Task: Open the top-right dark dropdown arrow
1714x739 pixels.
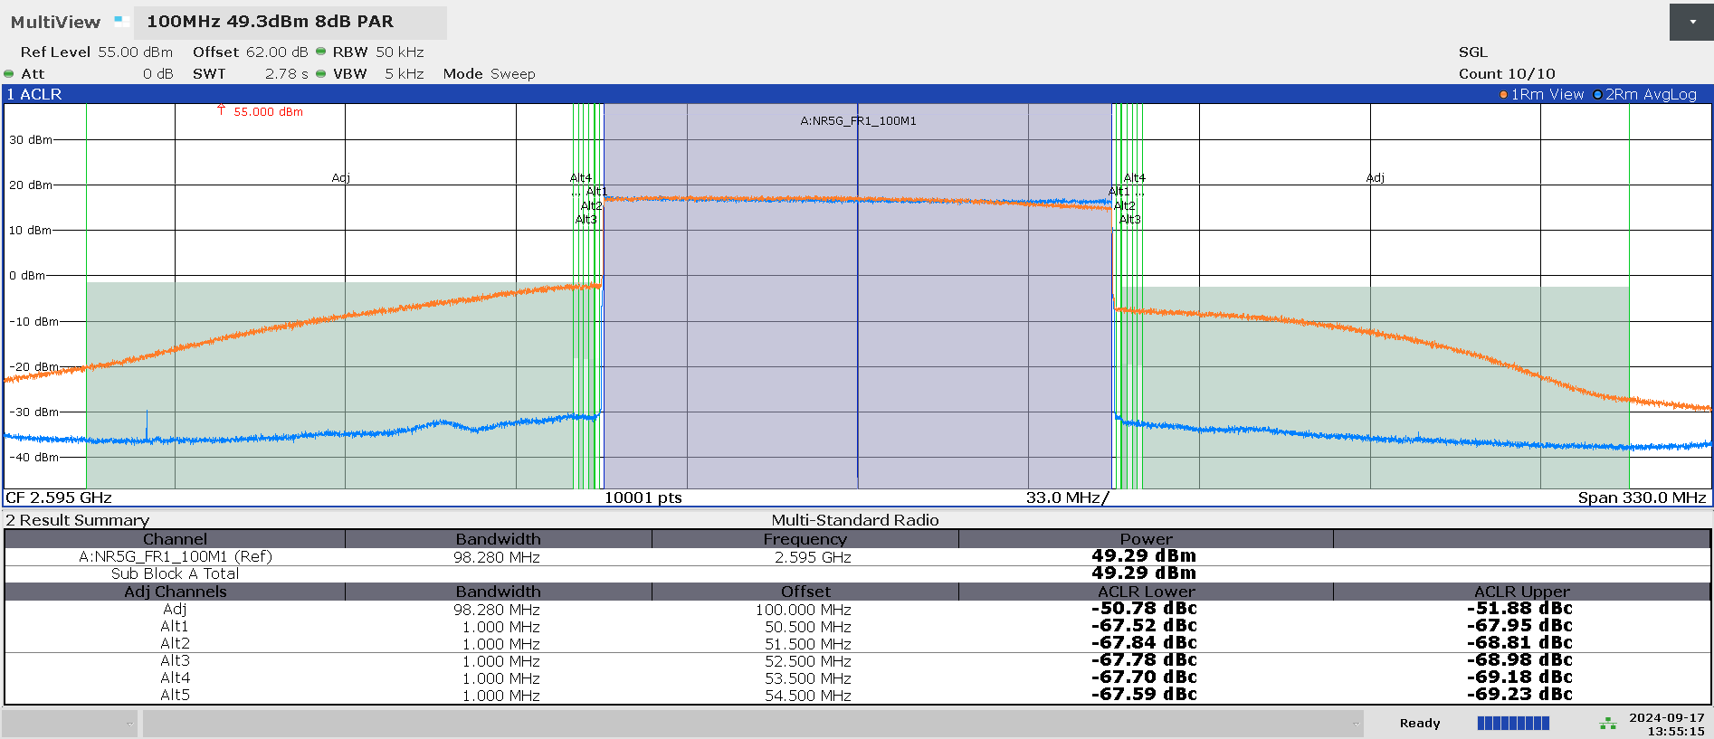Action: coord(1690,22)
